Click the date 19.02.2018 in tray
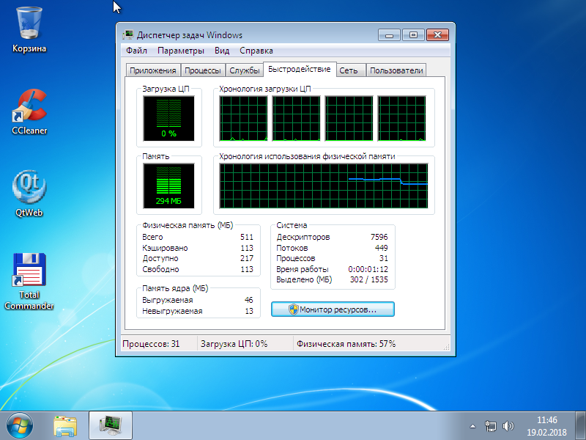The image size is (586, 440). 546,432
